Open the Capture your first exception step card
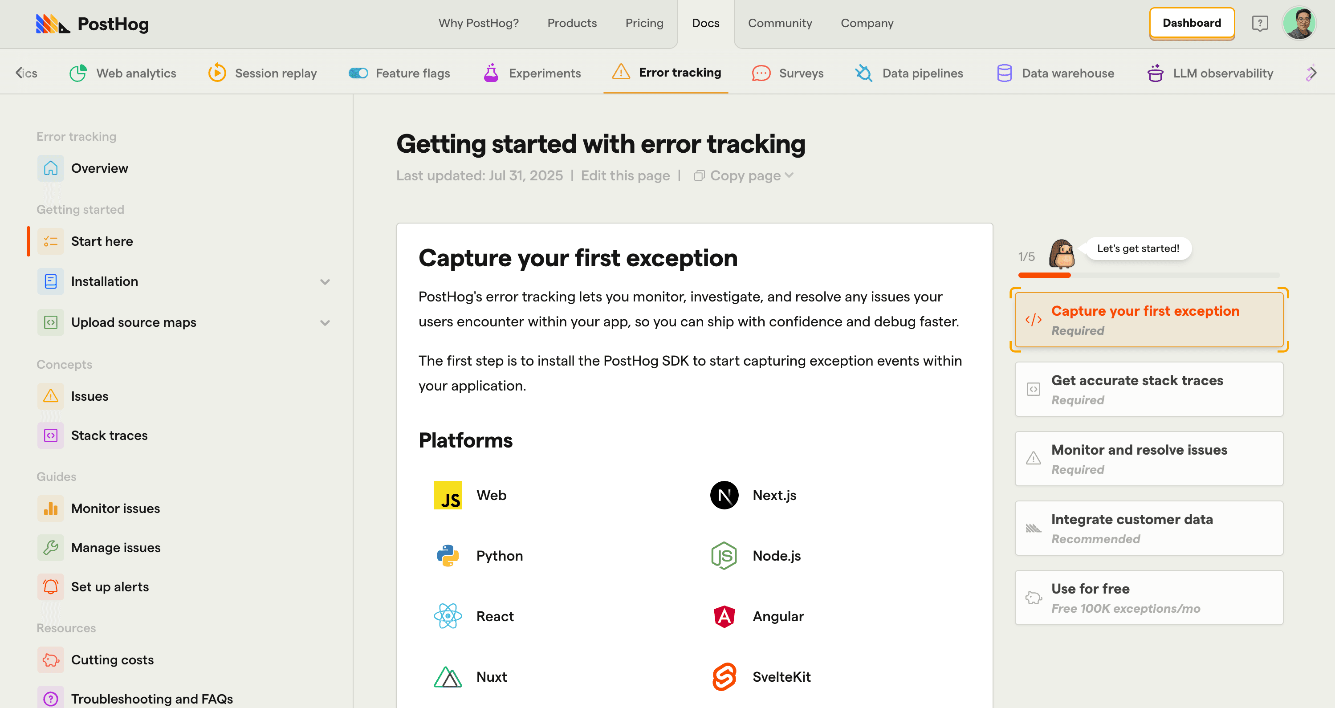 click(1149, 320)
